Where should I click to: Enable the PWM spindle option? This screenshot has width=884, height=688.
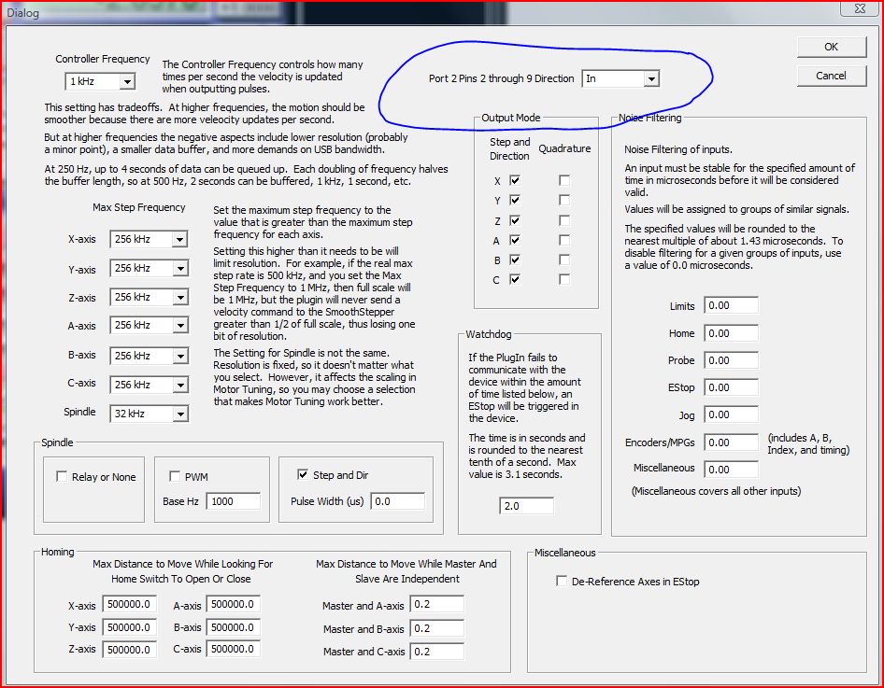pos(175,475)
